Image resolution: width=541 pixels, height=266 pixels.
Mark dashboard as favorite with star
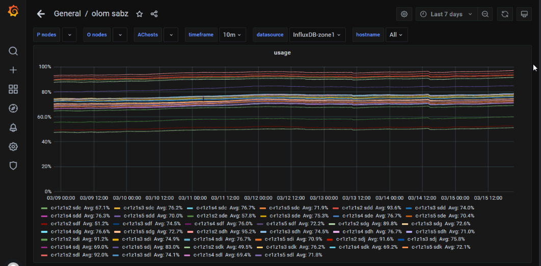pos(140,14)
